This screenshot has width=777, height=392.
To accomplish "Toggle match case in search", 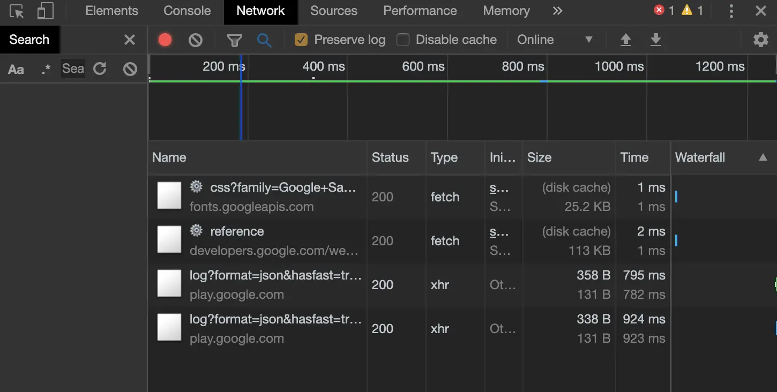I will [x=16, y=69].
